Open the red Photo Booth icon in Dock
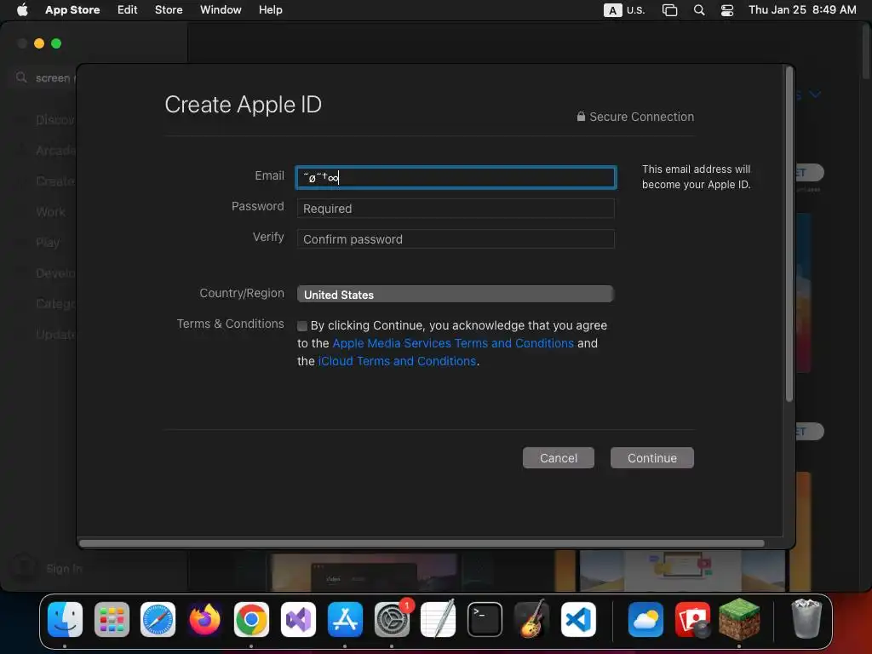 coord(692,619)
